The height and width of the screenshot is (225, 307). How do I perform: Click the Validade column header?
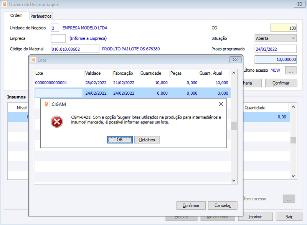[98, 73]
